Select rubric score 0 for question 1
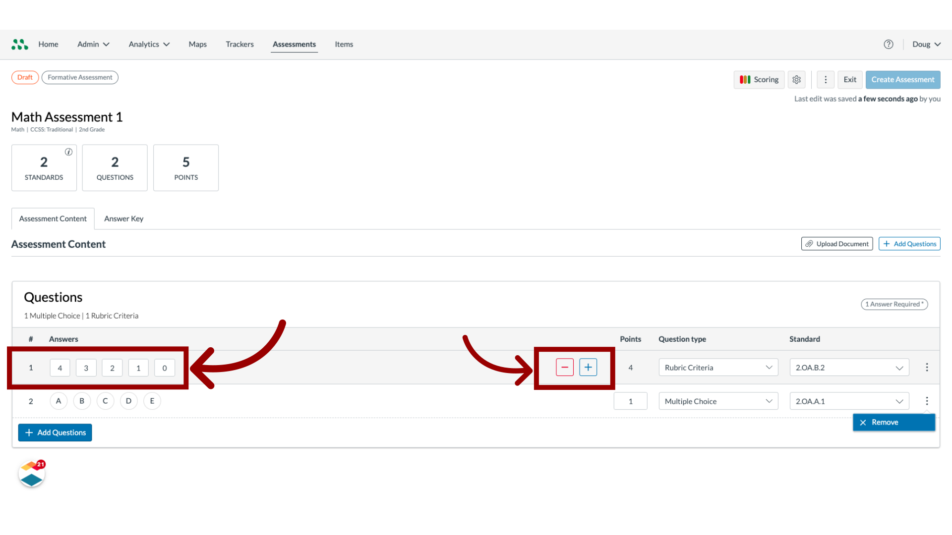952x535 pixels. (x=165, y=368)
